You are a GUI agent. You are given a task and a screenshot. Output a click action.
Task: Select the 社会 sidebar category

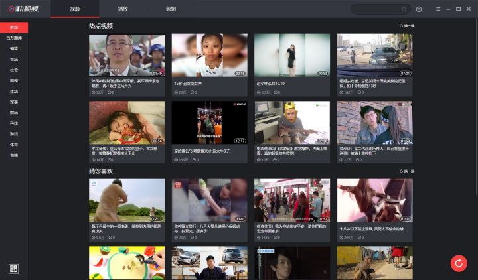pos(14,70)
